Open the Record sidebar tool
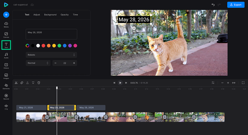This screenshot has height=135, width=248. (x=6, y=97)
